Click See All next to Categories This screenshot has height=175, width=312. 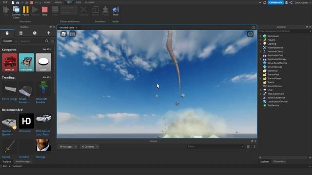(47, 49)
